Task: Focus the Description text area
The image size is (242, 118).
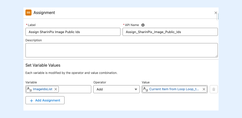Action: click(121, 50)
